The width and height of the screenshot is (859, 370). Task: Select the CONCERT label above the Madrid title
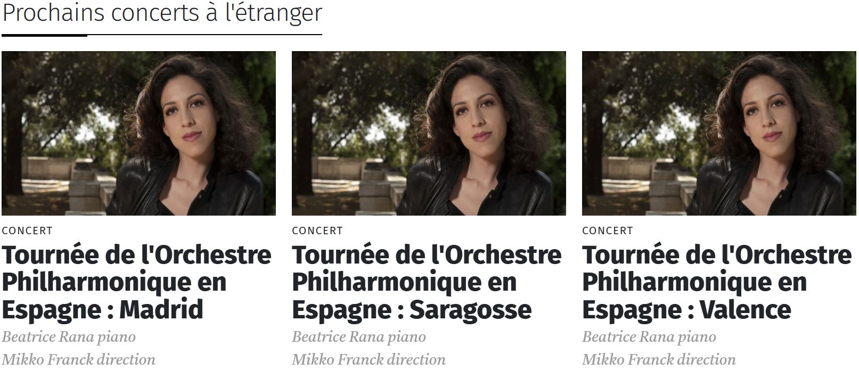tap(27, 231)
